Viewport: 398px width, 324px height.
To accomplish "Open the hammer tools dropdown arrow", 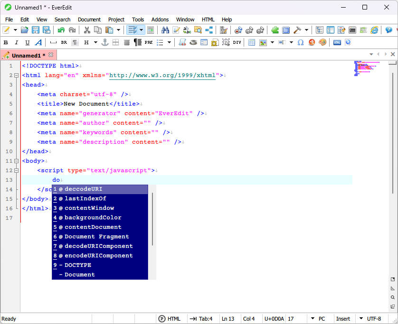I will (306, 30).
